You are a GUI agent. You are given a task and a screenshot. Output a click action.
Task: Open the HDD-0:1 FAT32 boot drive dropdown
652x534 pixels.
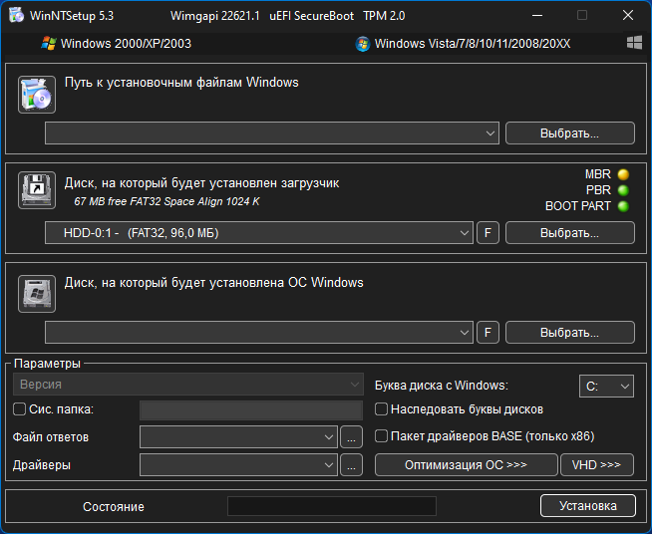258,233
